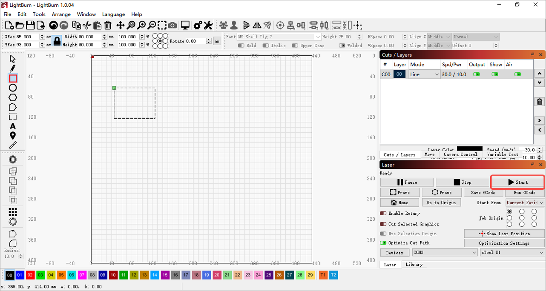Select the Rectangle tool

click(x=13, y=78)
